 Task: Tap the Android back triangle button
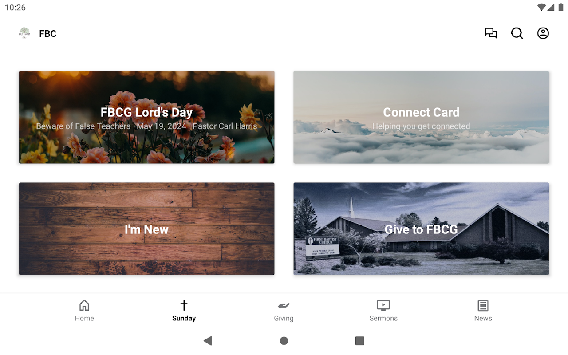pyautogui.click(x=208, y=341)
